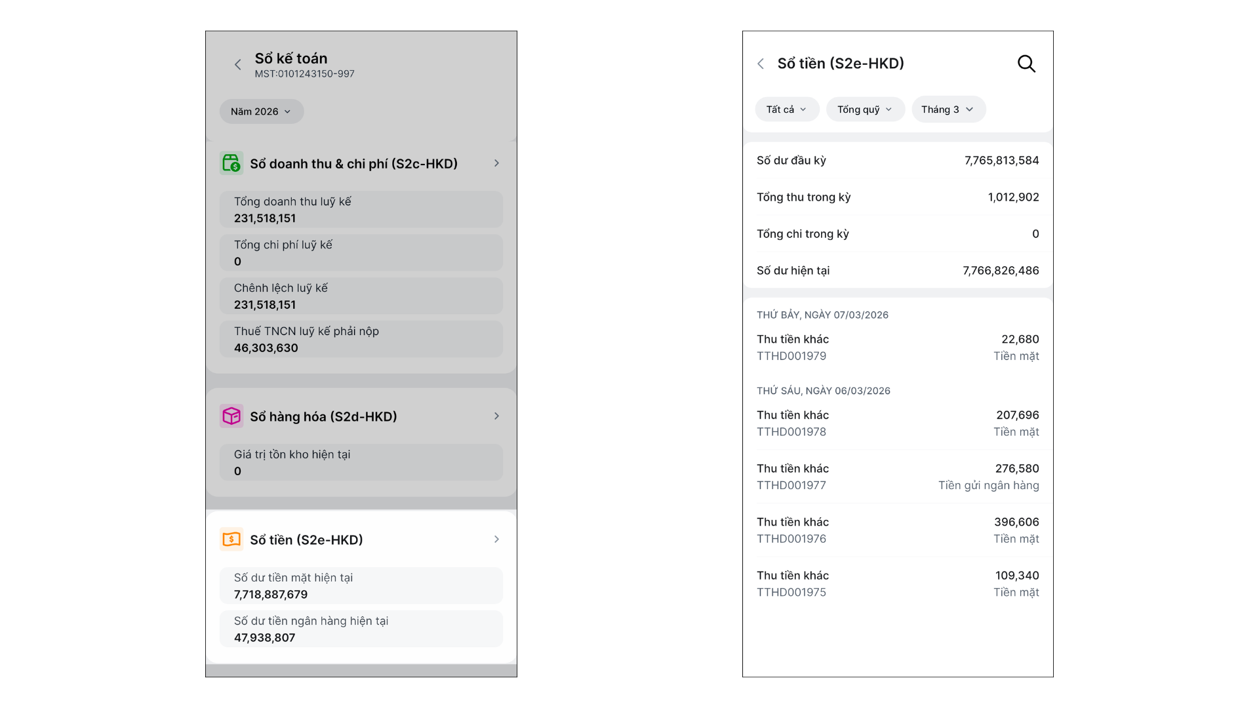The image size is (1259, 708).
Task: Expand the Tất cả filter dropdown
Action: 786,109
